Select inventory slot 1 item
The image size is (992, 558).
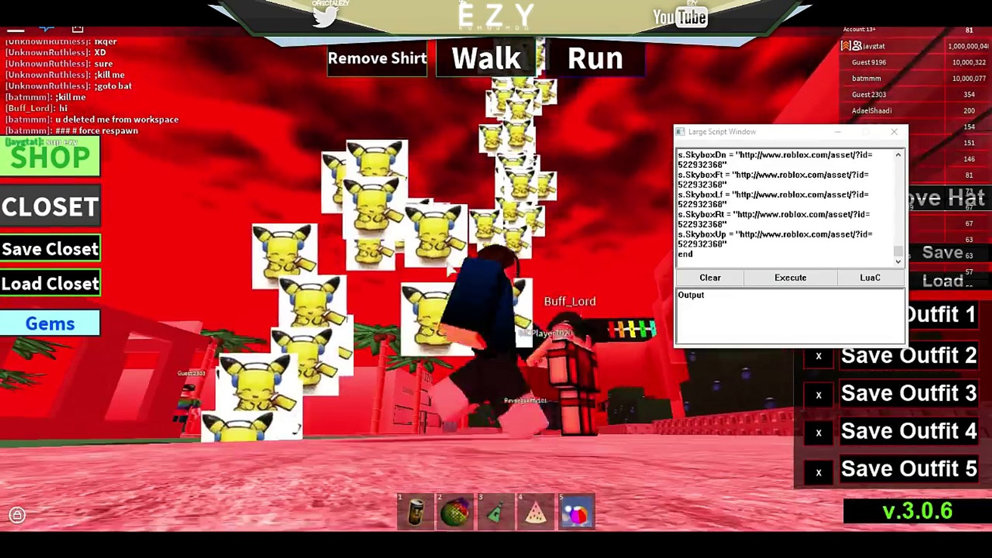tap(415, 513)
